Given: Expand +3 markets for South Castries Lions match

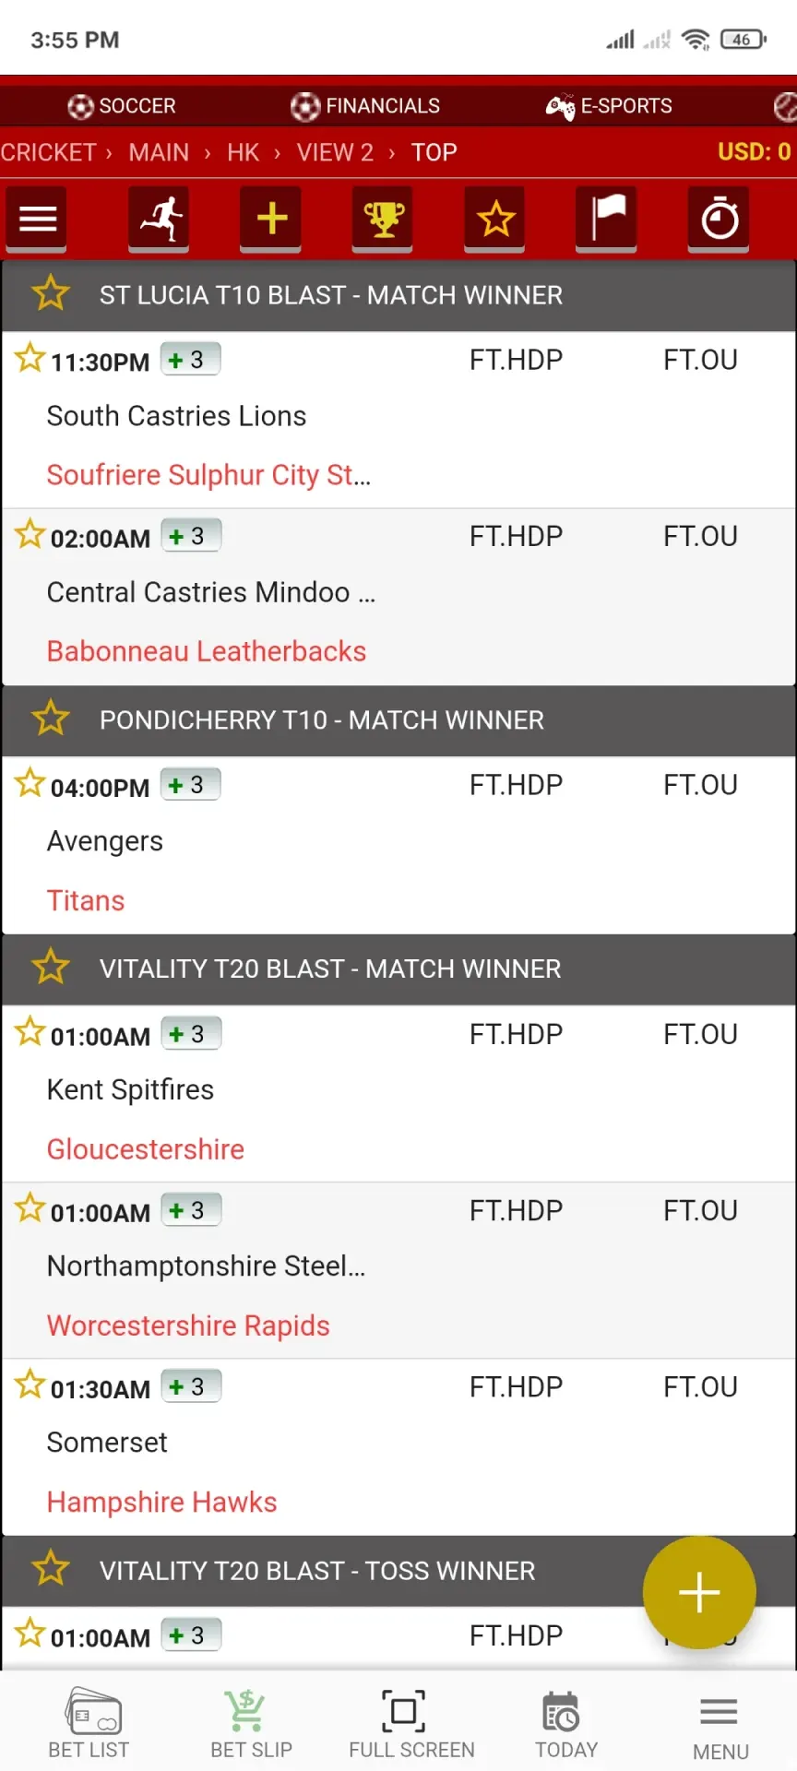Looking at the screenshot, I should [x=190, y=359].
